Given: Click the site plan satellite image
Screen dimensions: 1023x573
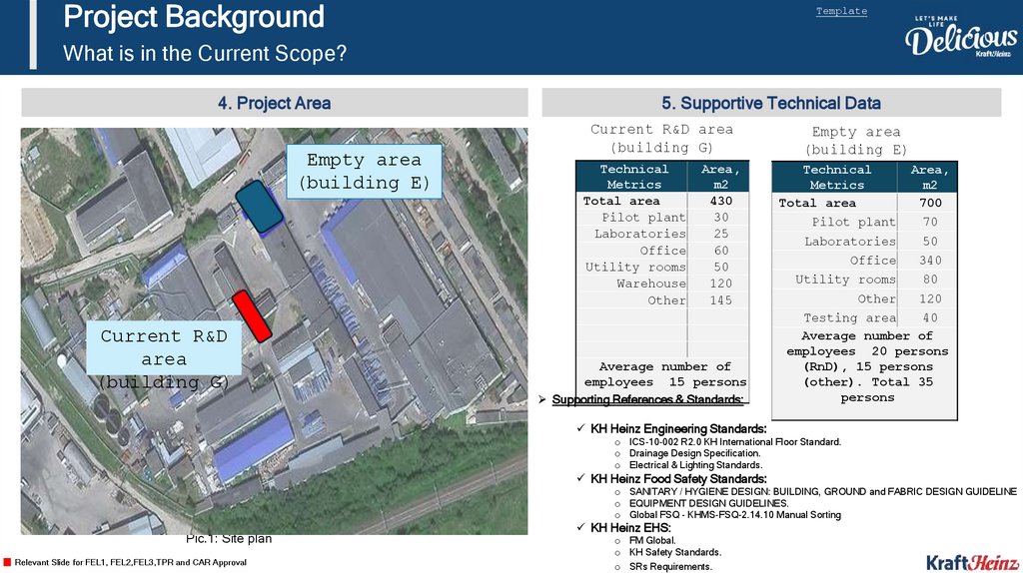Looking at the screenshot, I should (274, 331).
